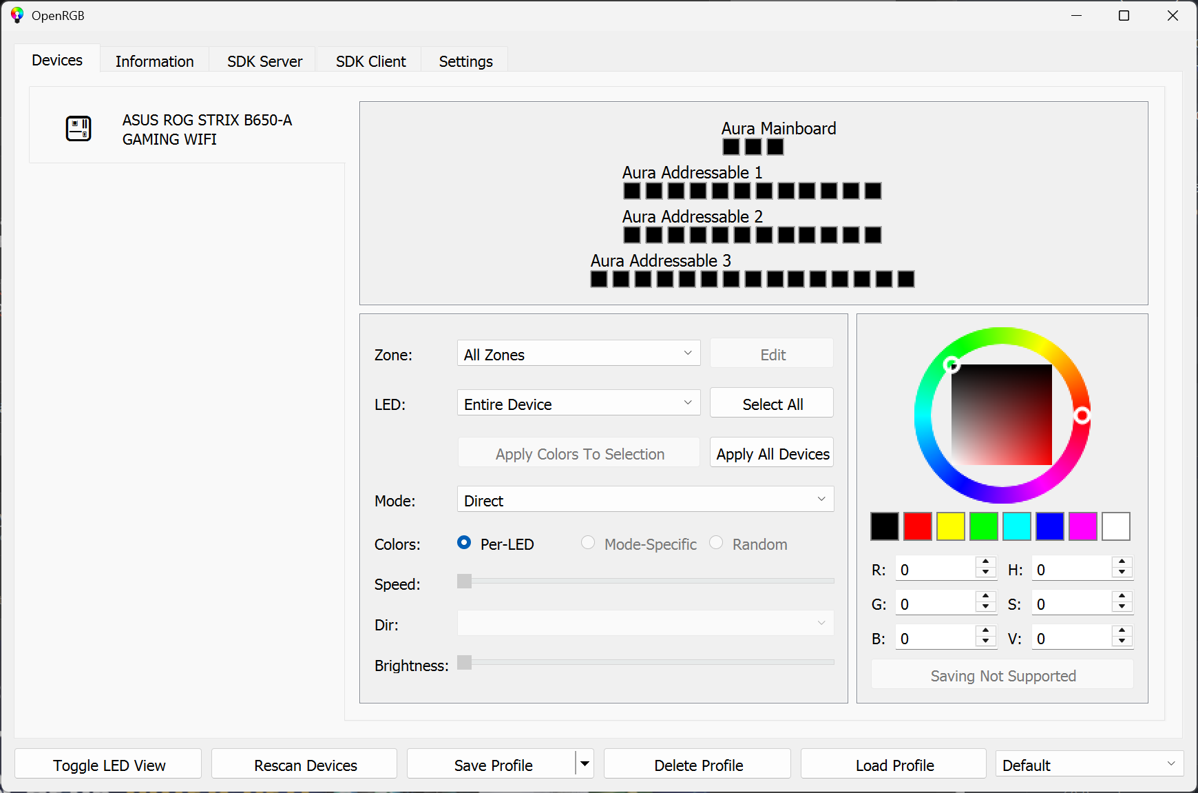Select the Random colors radio button
Viewport: 1198px width, 793px height.
pos(716,543)
